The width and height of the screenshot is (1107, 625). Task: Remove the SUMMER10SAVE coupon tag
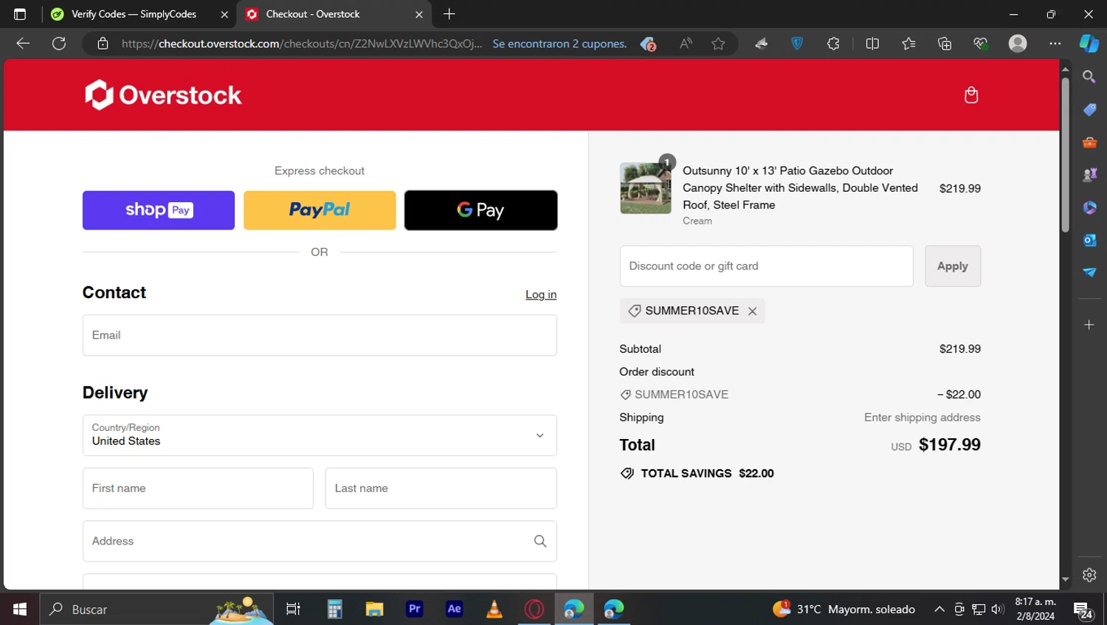pyautogui.click(x=752, y=311)
